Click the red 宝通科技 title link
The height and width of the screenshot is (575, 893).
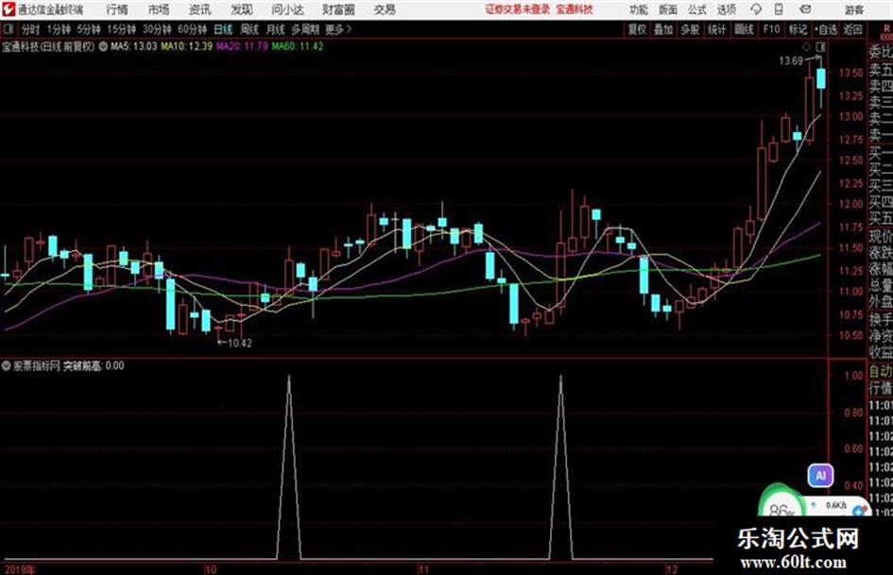(575, 9)
